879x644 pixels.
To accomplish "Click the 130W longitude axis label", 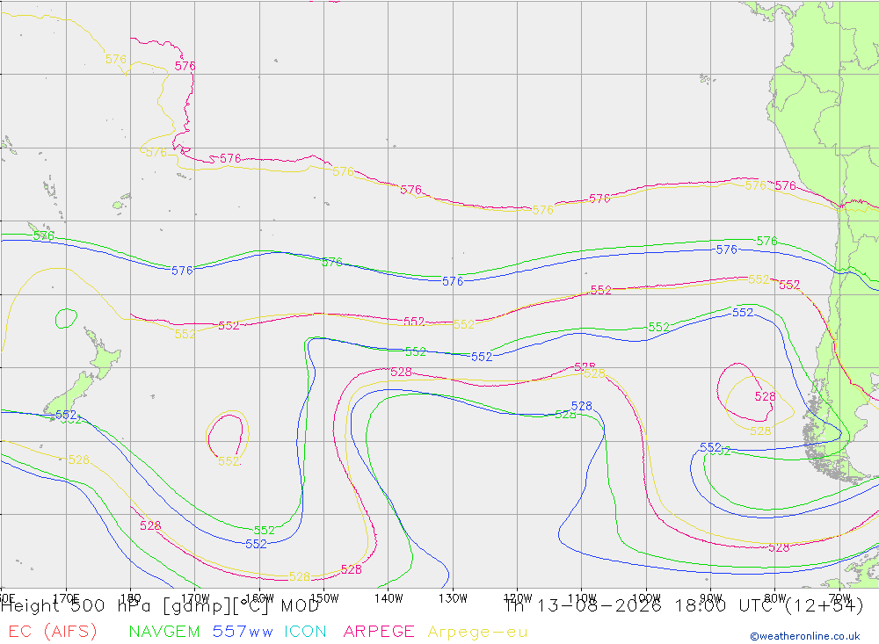I will pos(453,598).
